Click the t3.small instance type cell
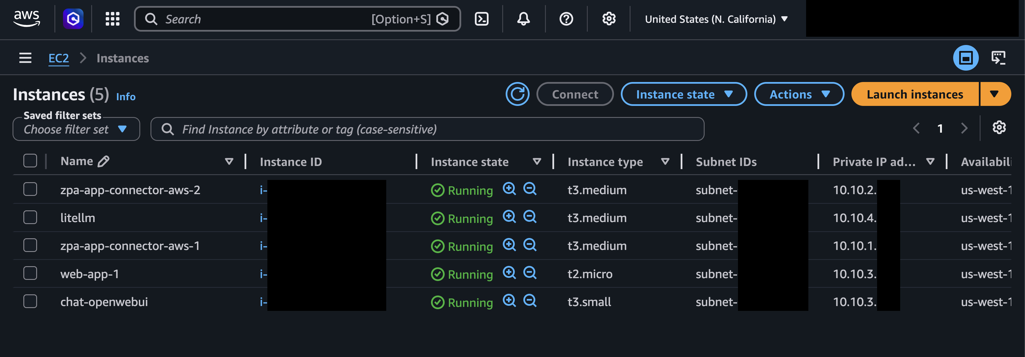This screenshot has height=357, width=1025. 589,302
